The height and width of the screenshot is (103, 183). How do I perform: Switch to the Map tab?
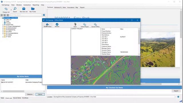(77, 7)
